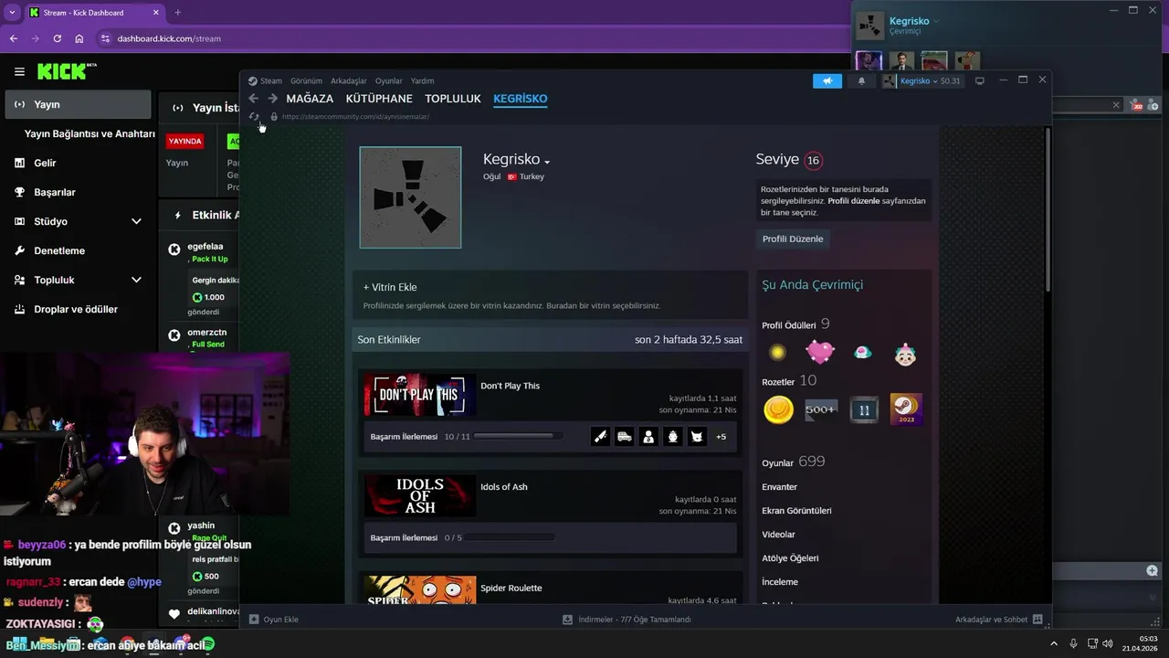Open Steam notifications bell
1169x658 pixels.
(x=861, y=81)
